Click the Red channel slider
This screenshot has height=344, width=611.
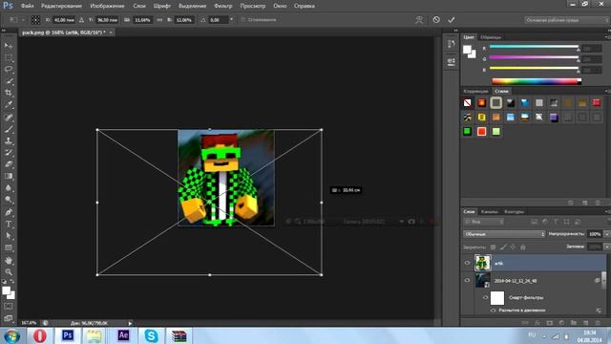tap(534, 47)
